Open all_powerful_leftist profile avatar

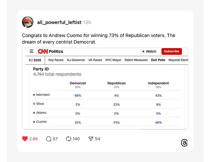coord(28,22)
